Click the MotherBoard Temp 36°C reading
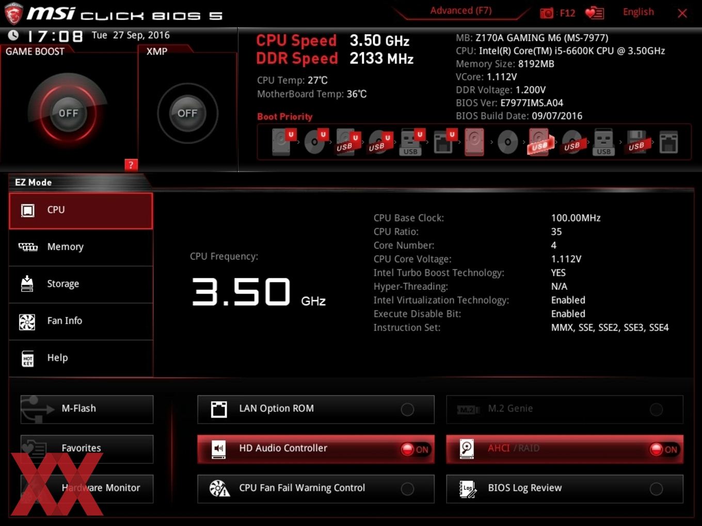Image resolution: width=702 pixels, height=526 pixels. (312, 94)
